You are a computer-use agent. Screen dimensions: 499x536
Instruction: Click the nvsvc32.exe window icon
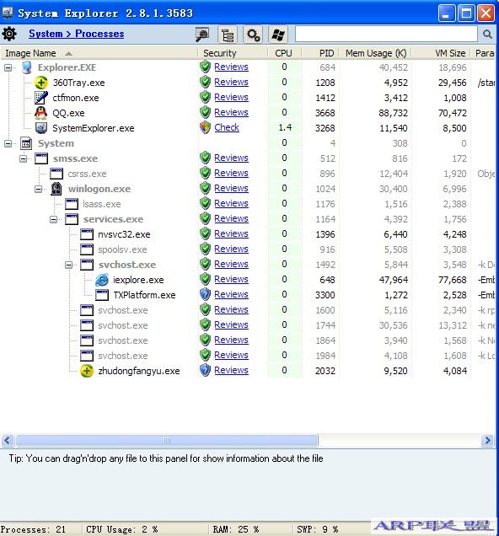click(x=87, y=234)
